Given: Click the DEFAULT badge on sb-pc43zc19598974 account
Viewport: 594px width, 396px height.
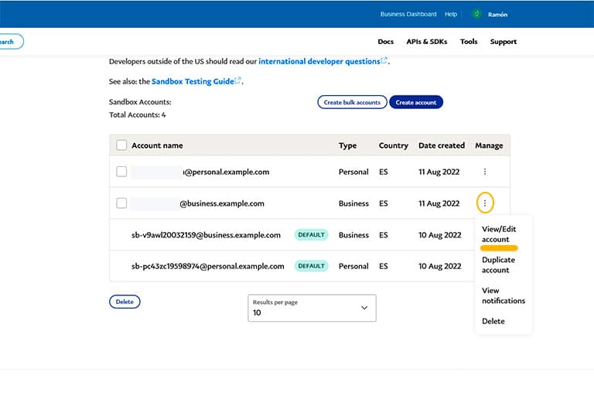Looking at the screenshot, I should (x=311, y=265).
